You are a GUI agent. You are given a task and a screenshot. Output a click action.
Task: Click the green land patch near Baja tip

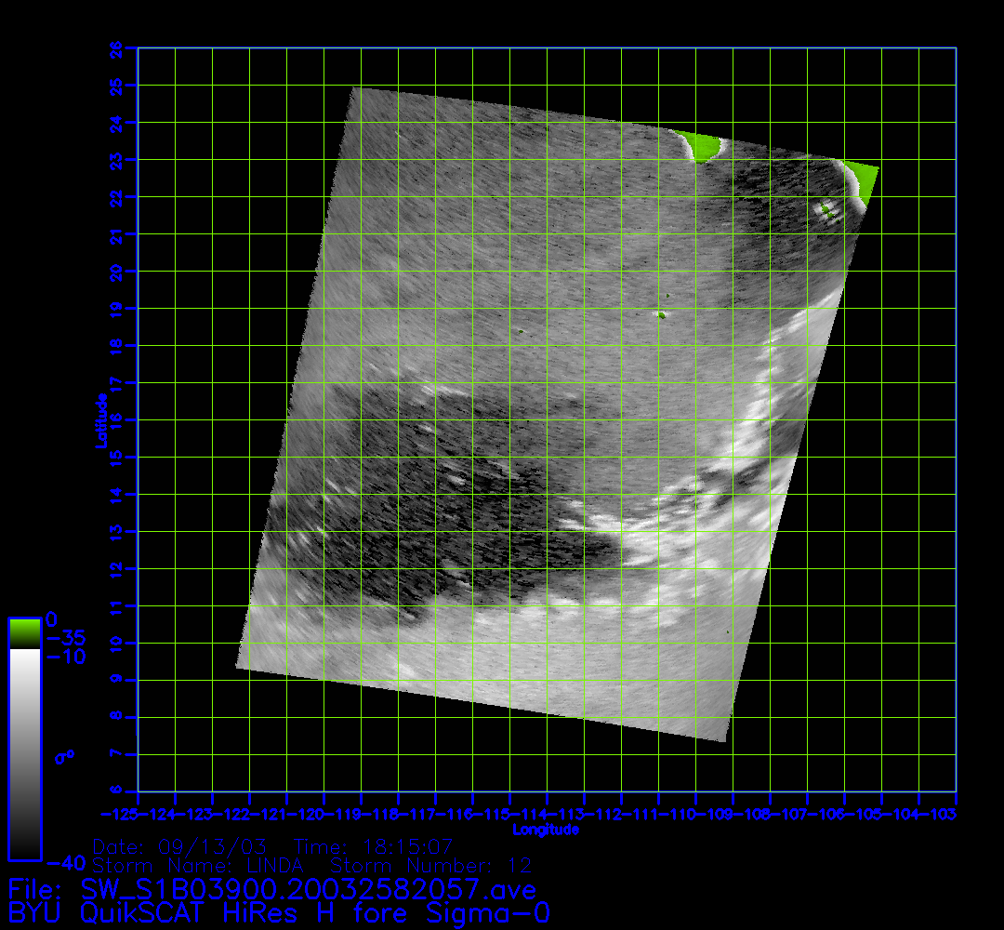click(x=703, y=146)
